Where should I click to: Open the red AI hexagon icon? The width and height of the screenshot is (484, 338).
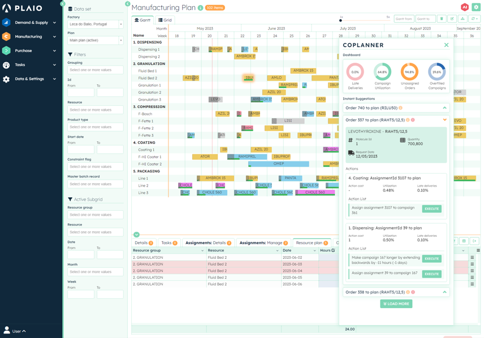click(x=465, y=7)
